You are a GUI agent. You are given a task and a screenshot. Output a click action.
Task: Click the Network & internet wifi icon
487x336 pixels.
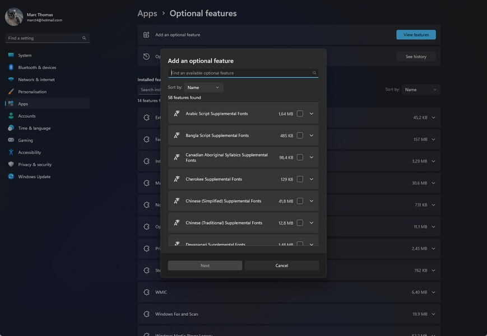click(x=11, y=80)
